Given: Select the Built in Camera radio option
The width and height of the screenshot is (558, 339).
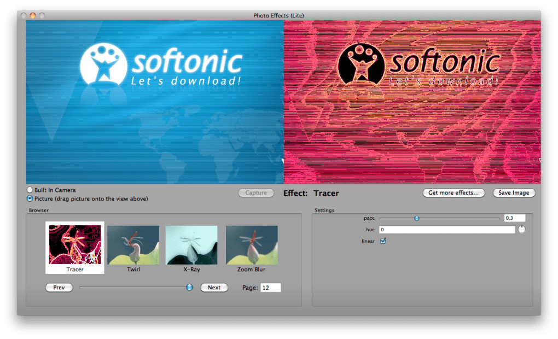Looking at the screenshot, I should pyautogui.click(x=30, y=190).
